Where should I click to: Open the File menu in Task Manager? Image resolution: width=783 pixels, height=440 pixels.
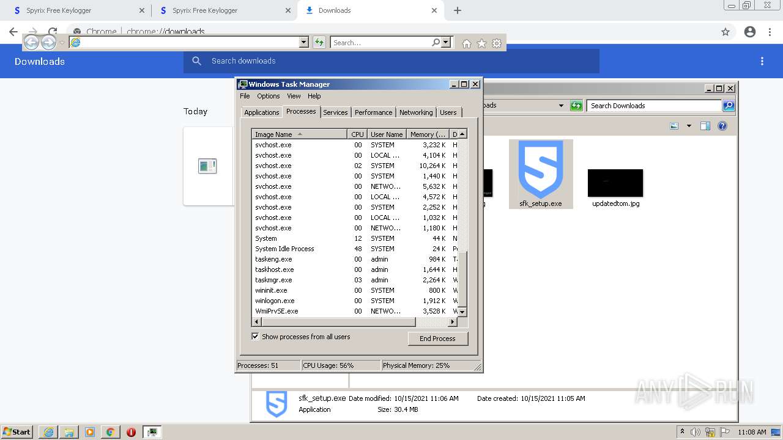245,96
